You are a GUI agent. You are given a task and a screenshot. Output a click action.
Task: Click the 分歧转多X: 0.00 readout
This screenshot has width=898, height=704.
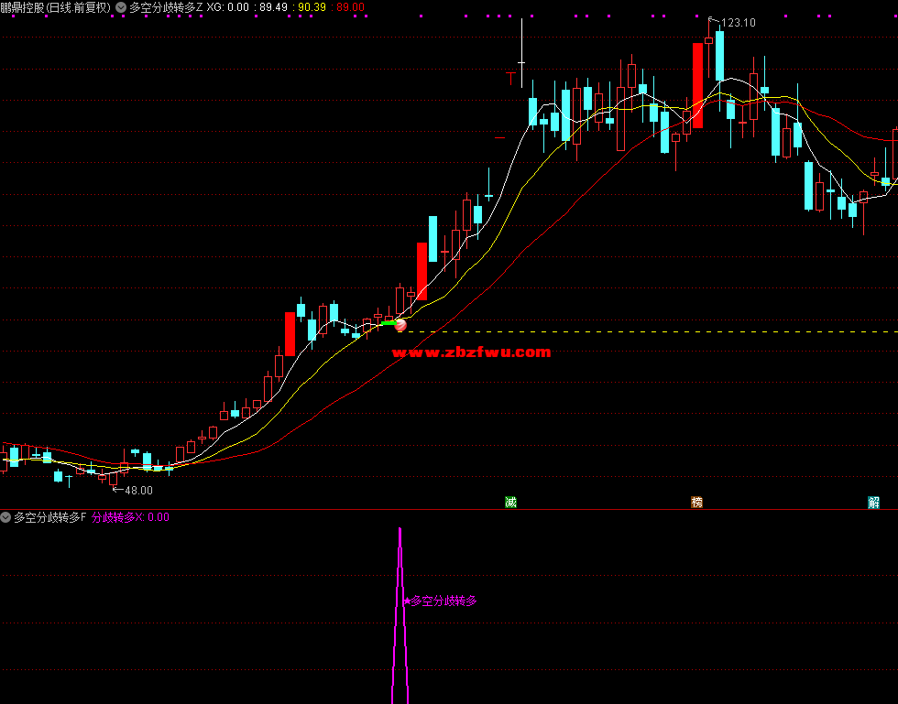pyautogui.click(x=130, y=517)
